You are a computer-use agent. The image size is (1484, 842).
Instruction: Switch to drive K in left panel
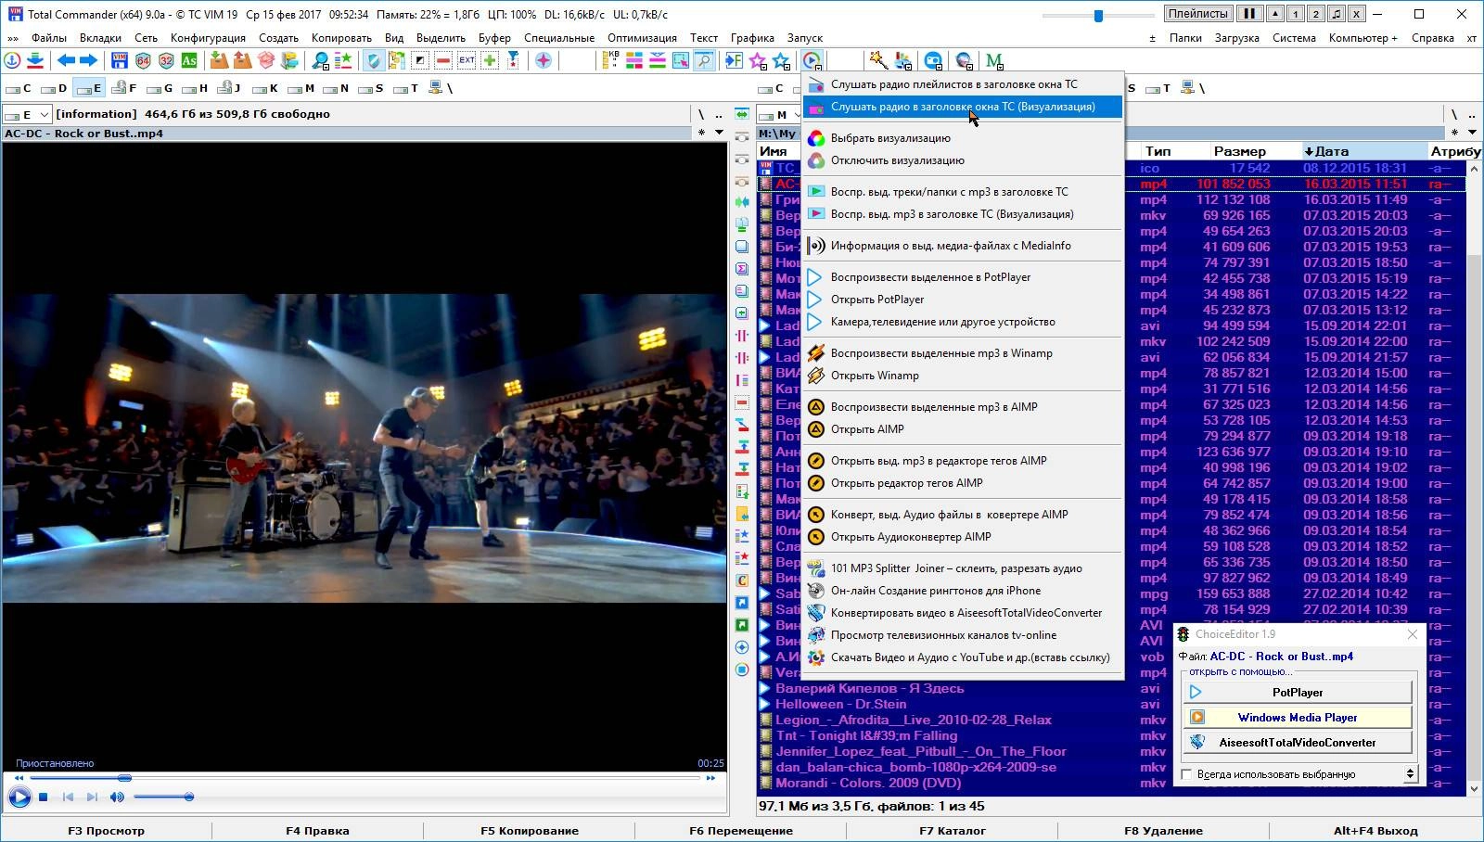(x=265, y=88)
